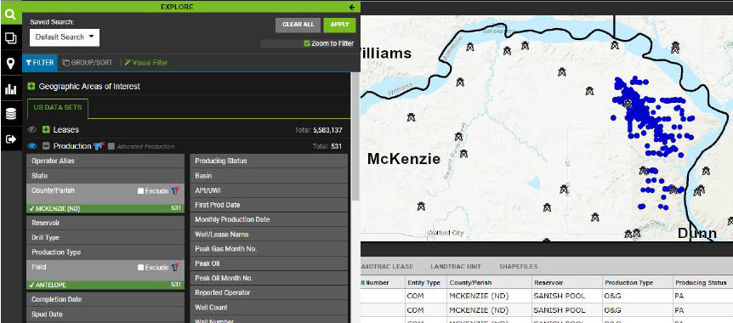Screen dimensions: 733x323
Task: Toggle the Zoom to Filter checkbox
Action: (307, 43)
